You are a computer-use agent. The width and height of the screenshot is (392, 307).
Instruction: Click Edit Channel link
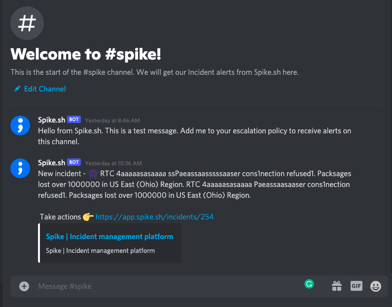click(x=45, y=89)
